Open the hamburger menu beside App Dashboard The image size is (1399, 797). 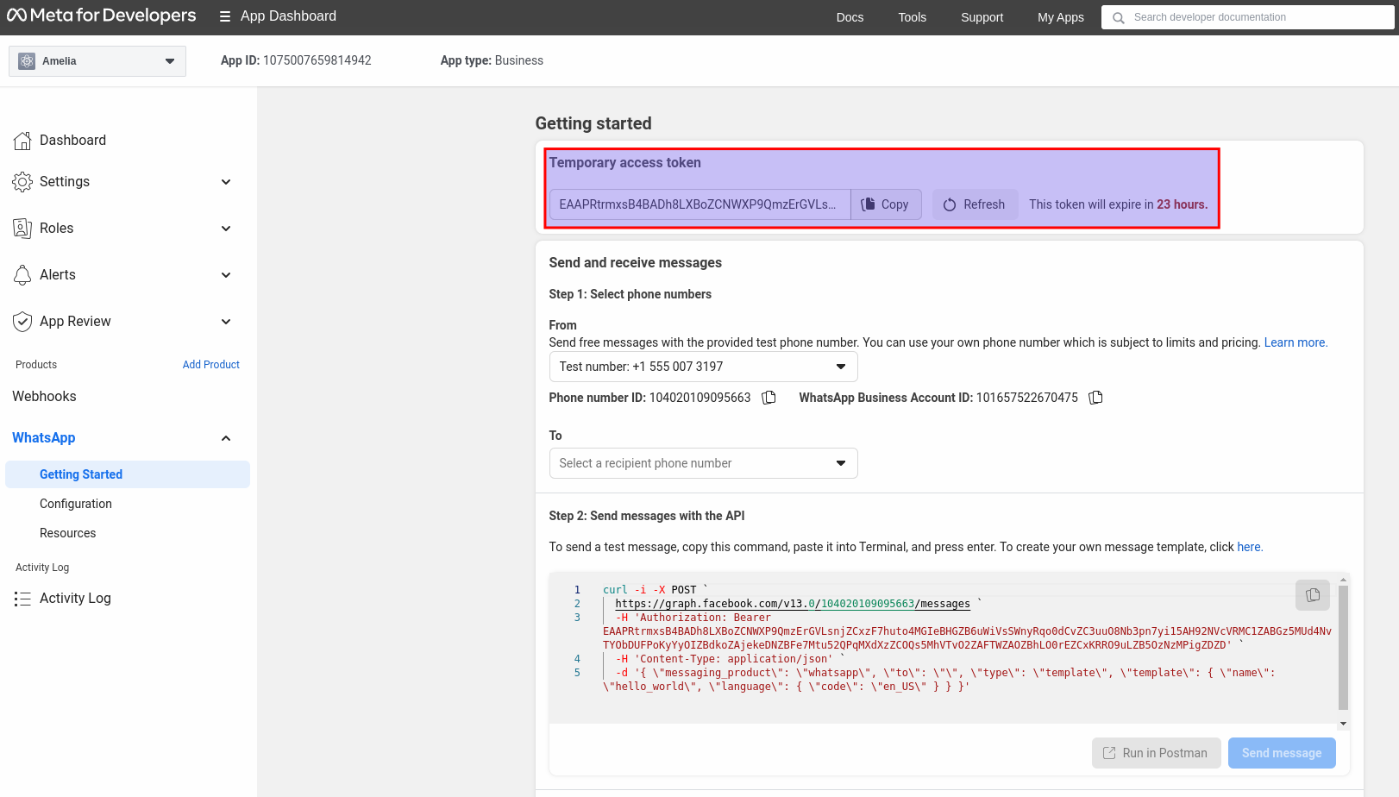tap(225, 16)
